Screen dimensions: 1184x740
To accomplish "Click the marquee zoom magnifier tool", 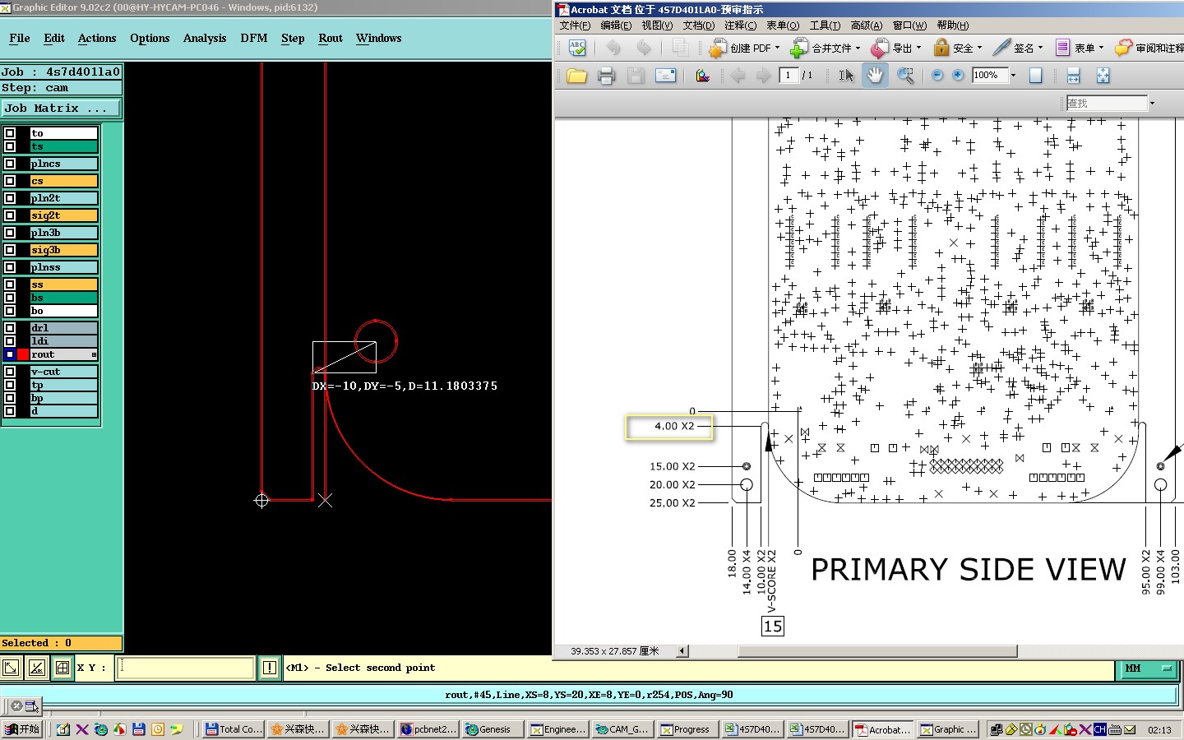I will [905, 76].
